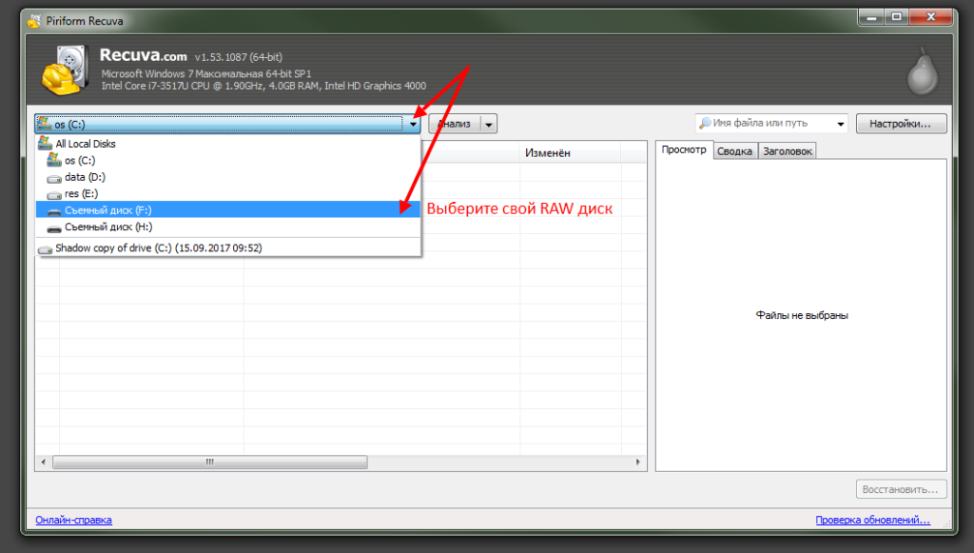Open the Онлайн-справка link

click(x=74, y=520)
